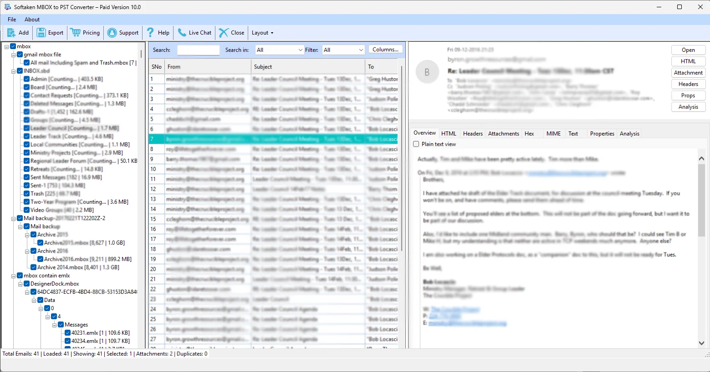The image size is (710, 372).
Task: Switch to the Analysis tab
Action: click(629, 134)
